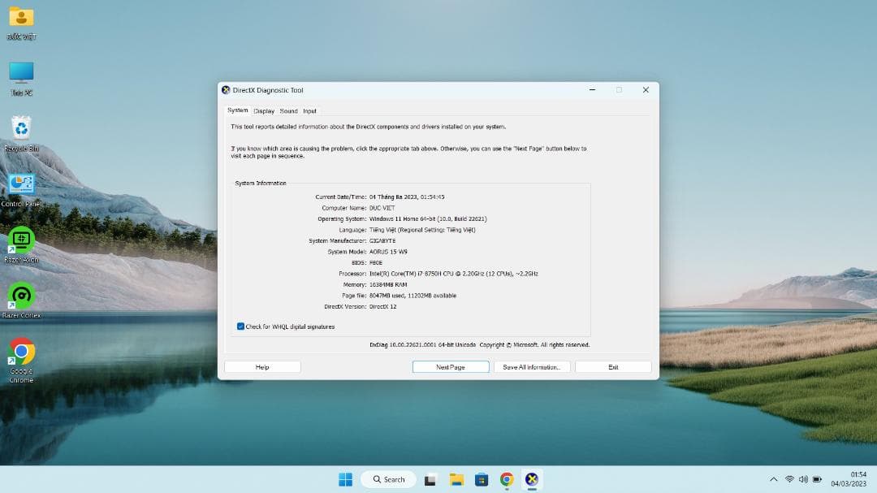Open the Recycle Bin
The width and height of the screenshot is (877, 493).
(x=20, y=130)
